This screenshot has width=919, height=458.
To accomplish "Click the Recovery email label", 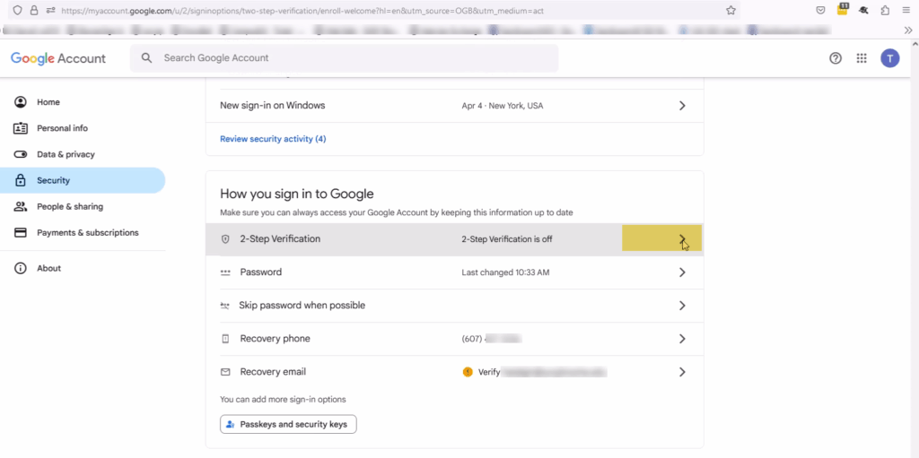I will [x=273, y=372].
